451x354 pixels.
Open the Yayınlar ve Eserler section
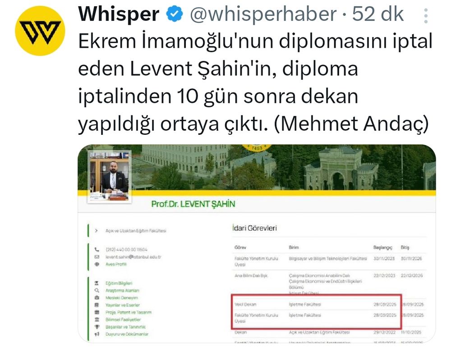pyautogui.click(x=123, y=305)
